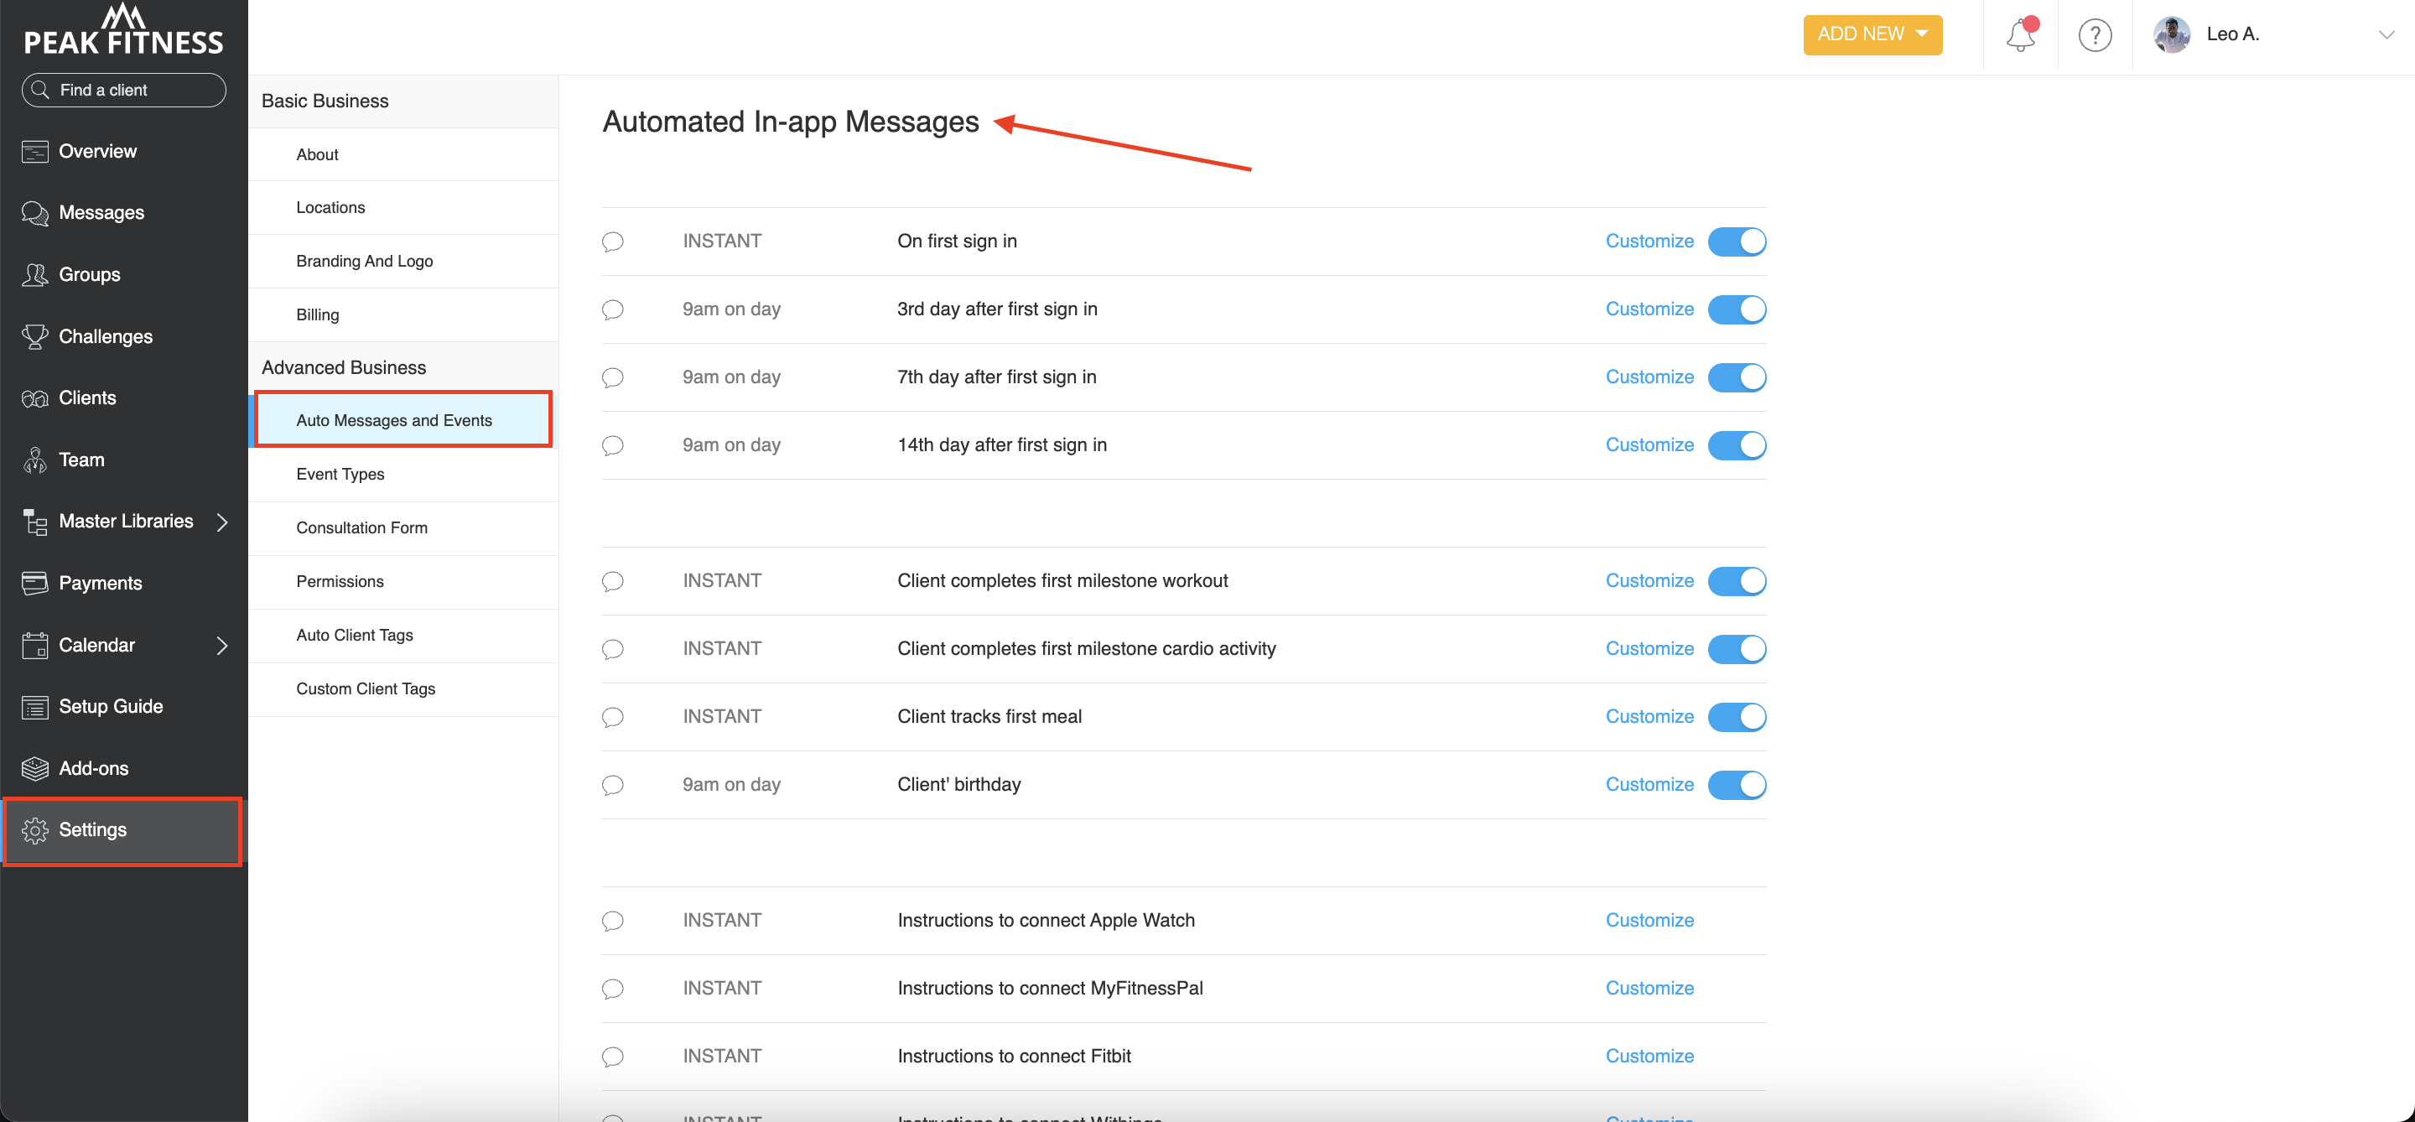Click the Payments card icon

point(34,583)
